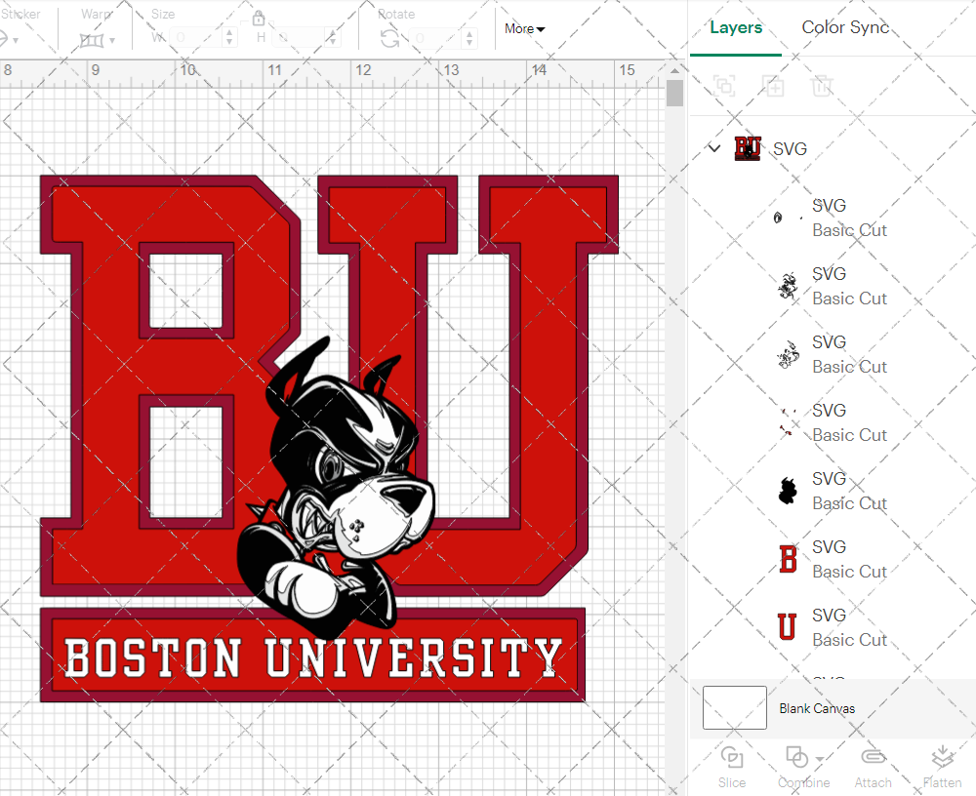The image size is (976, 796).
Task: Collapse the SVG group in Layers panel
Action: (x=713, y=148)
